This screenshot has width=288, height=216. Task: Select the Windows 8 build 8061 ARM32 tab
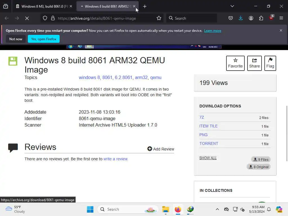coord(107,6)
